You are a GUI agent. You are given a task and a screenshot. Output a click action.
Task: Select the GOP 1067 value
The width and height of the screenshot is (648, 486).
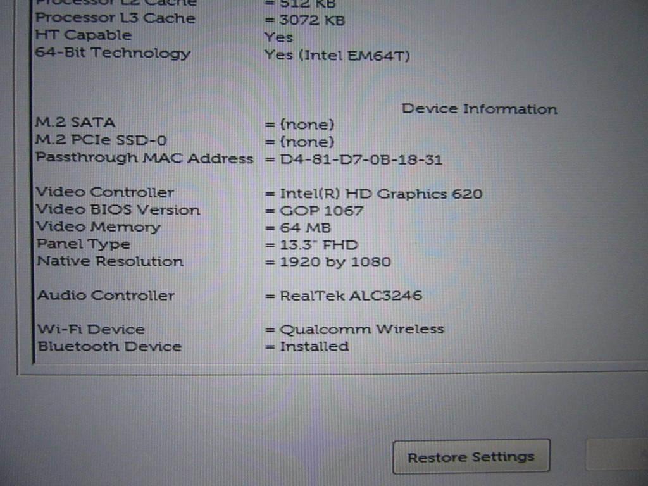[321, 211]
